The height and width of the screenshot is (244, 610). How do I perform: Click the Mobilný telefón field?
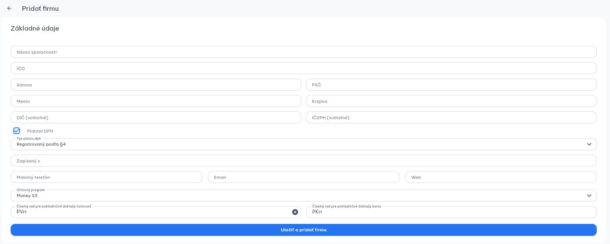point(106,177)
